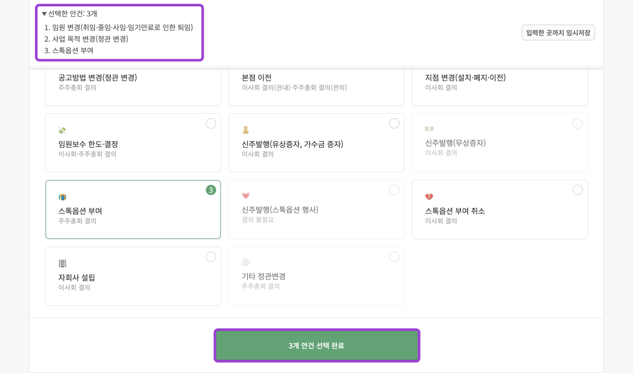Click the banknote icon for 신주발행(무상증자)
This screenshot has height=373, width=633.
pos(429,129)
